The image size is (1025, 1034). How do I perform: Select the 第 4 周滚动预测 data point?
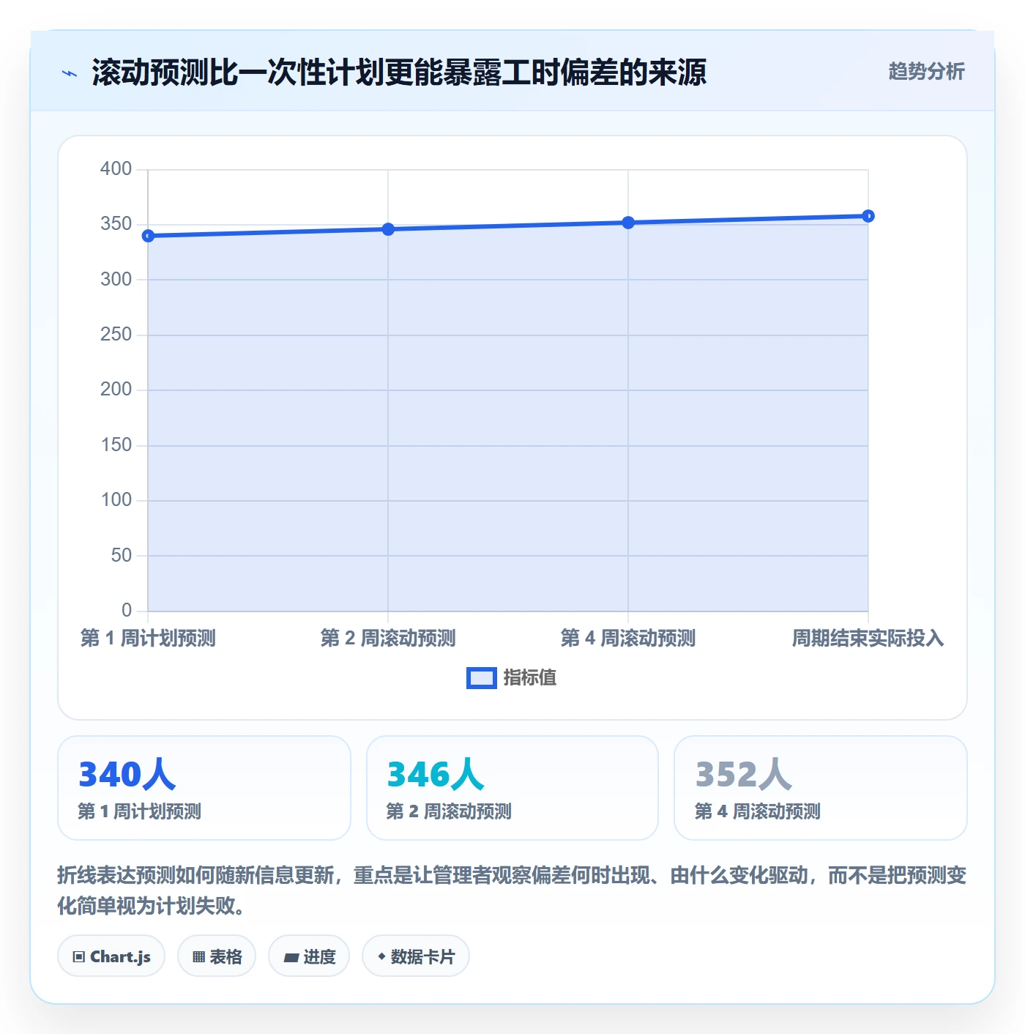(628, 223)
